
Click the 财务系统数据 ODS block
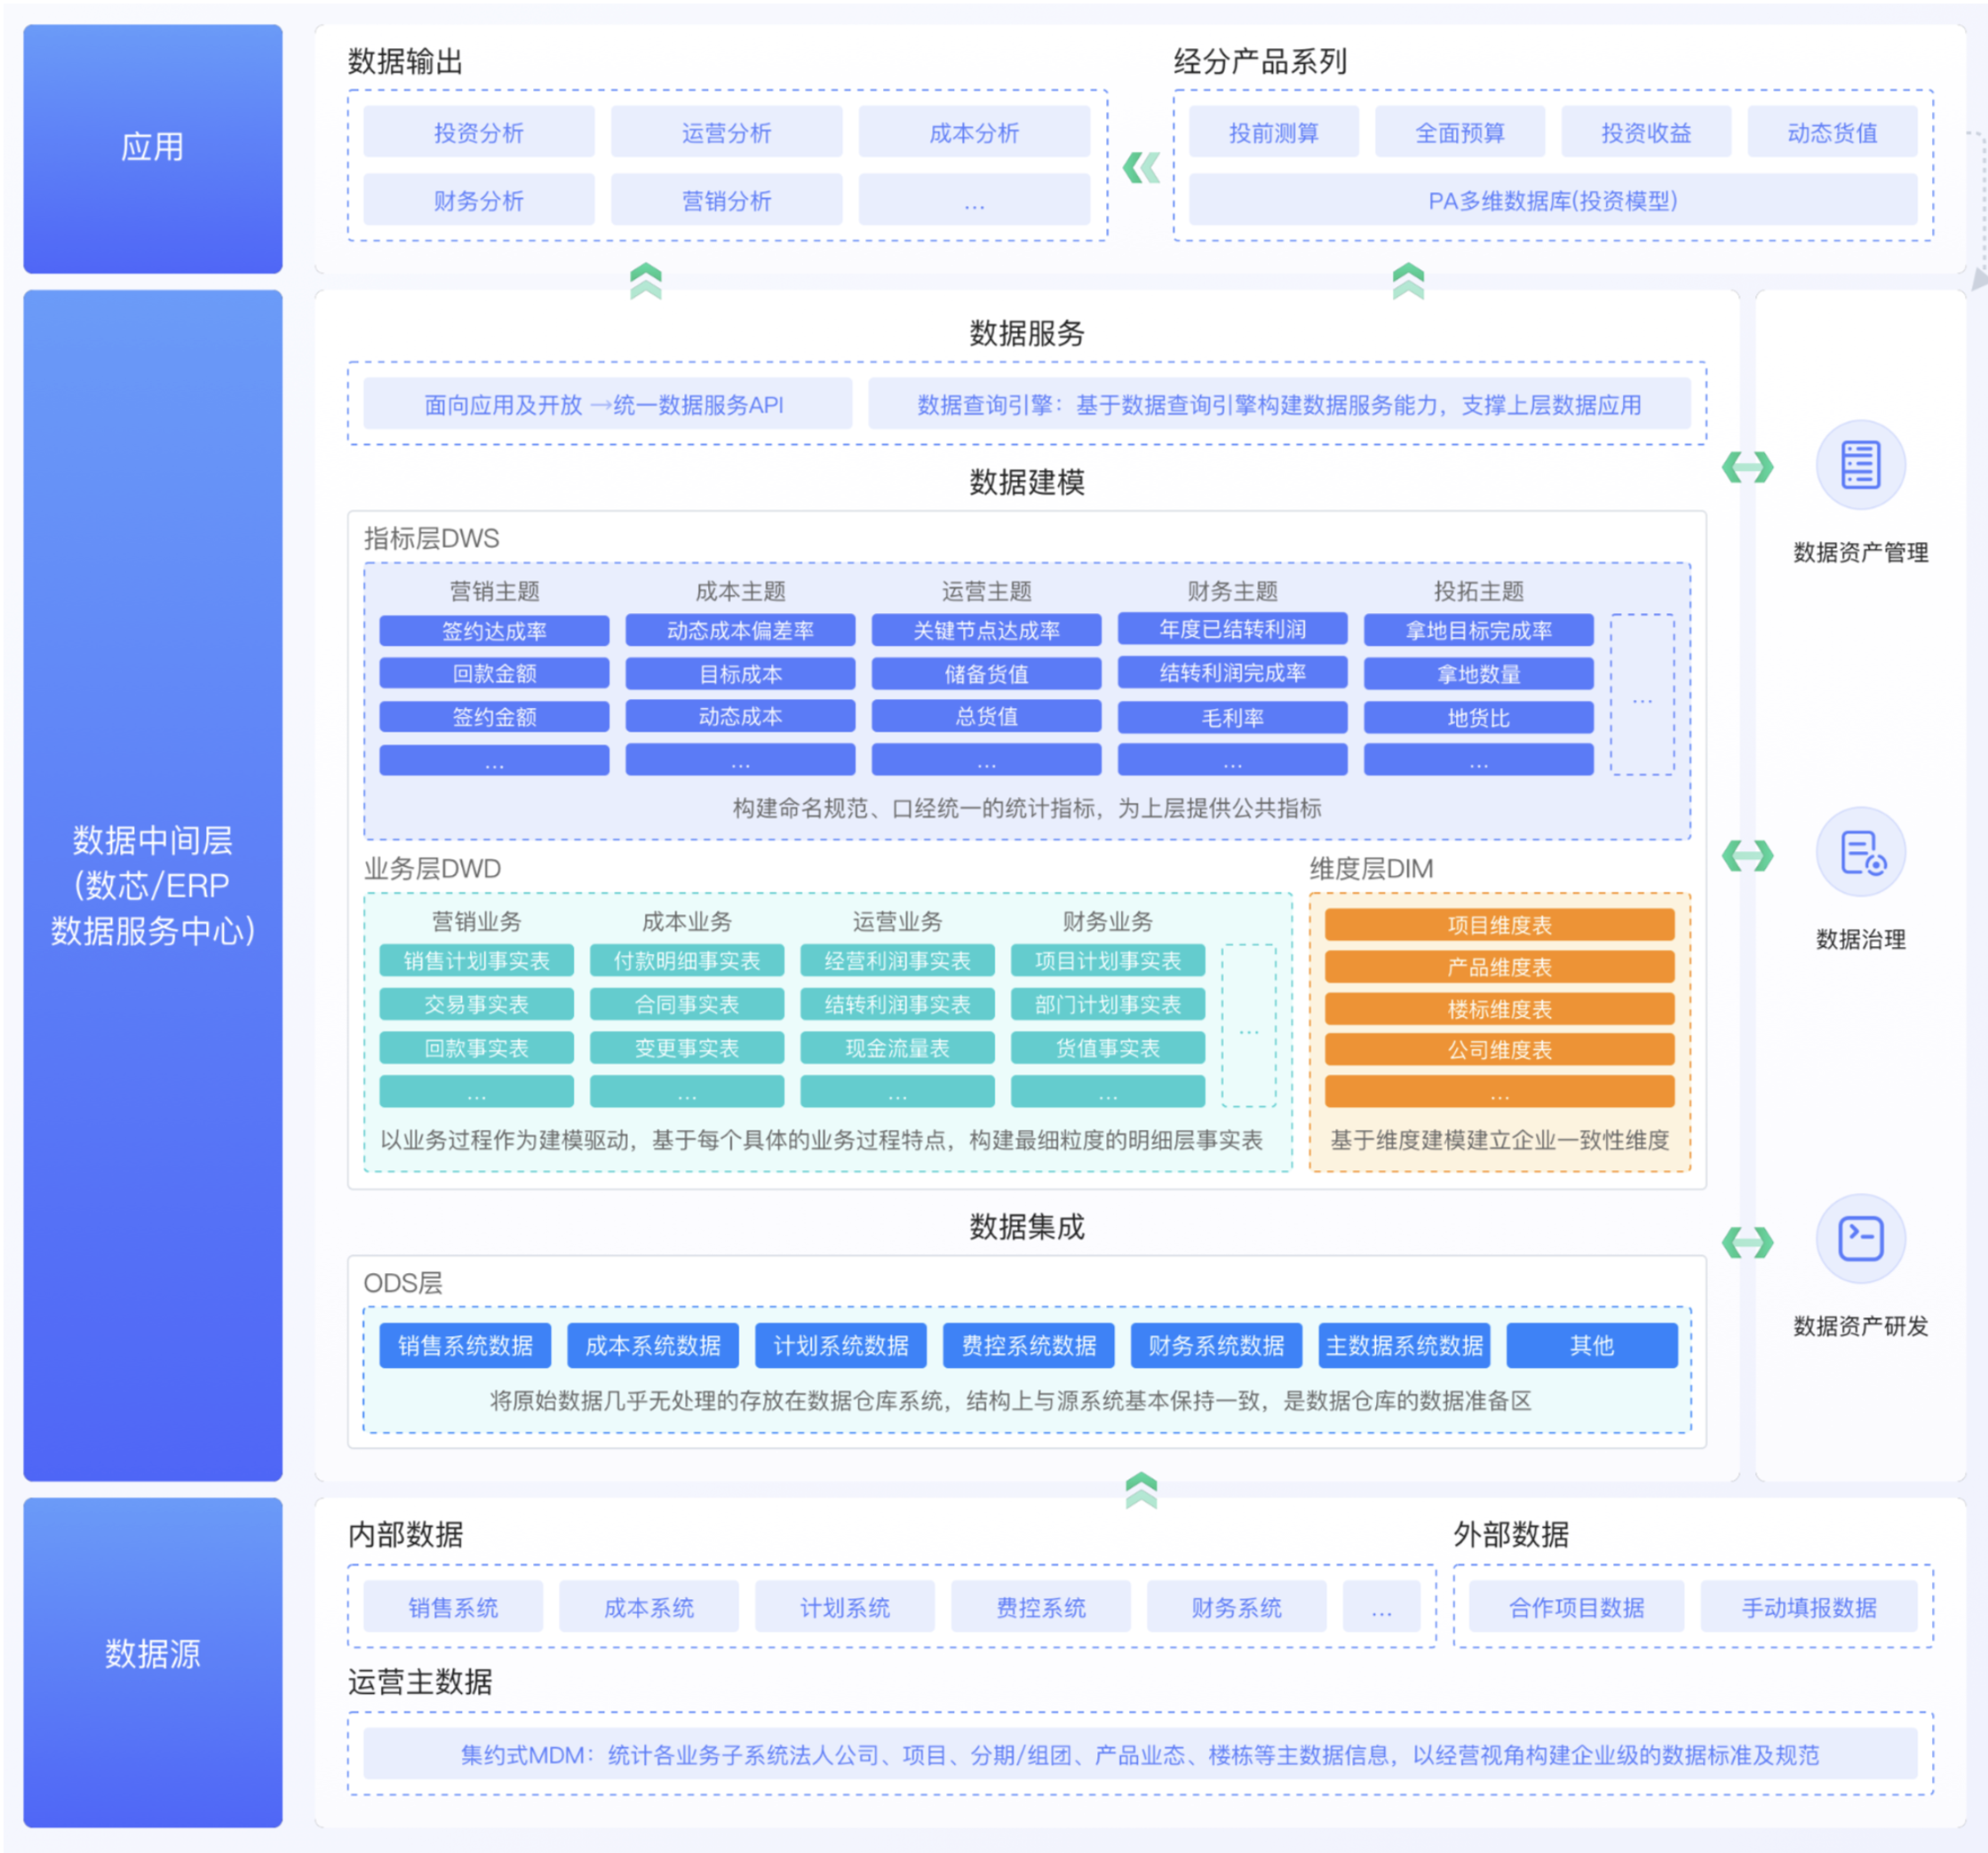[1217, 1345]
